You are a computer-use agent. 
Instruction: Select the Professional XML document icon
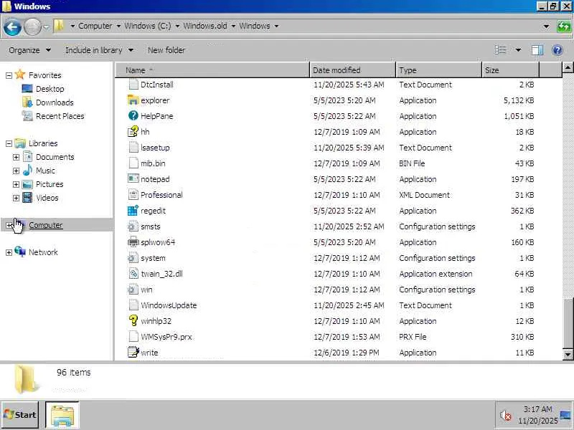point(133,195)
